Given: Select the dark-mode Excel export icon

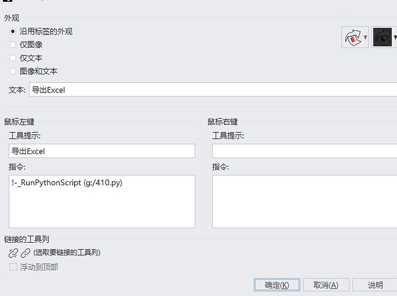Looking at the screenshot, I should (382, 37).
